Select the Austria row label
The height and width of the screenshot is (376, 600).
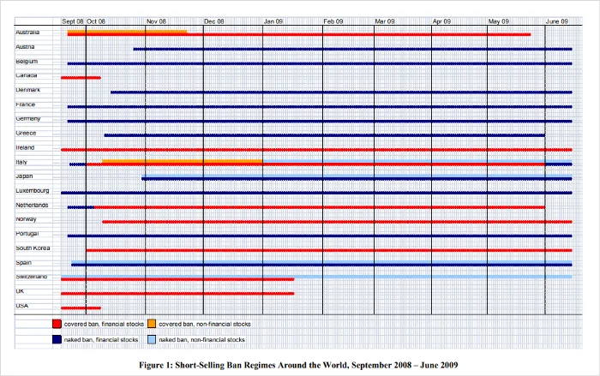(25, 46)
